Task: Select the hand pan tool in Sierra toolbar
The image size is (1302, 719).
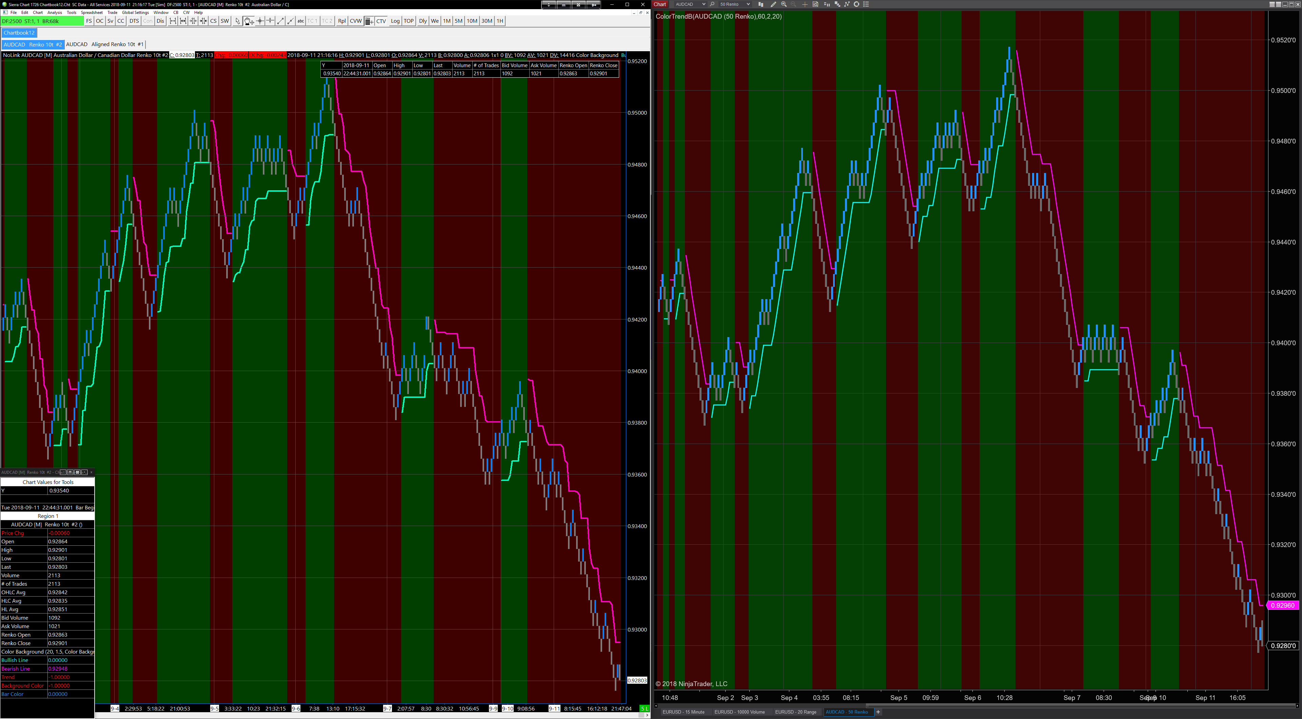Action: pos(248,21)
